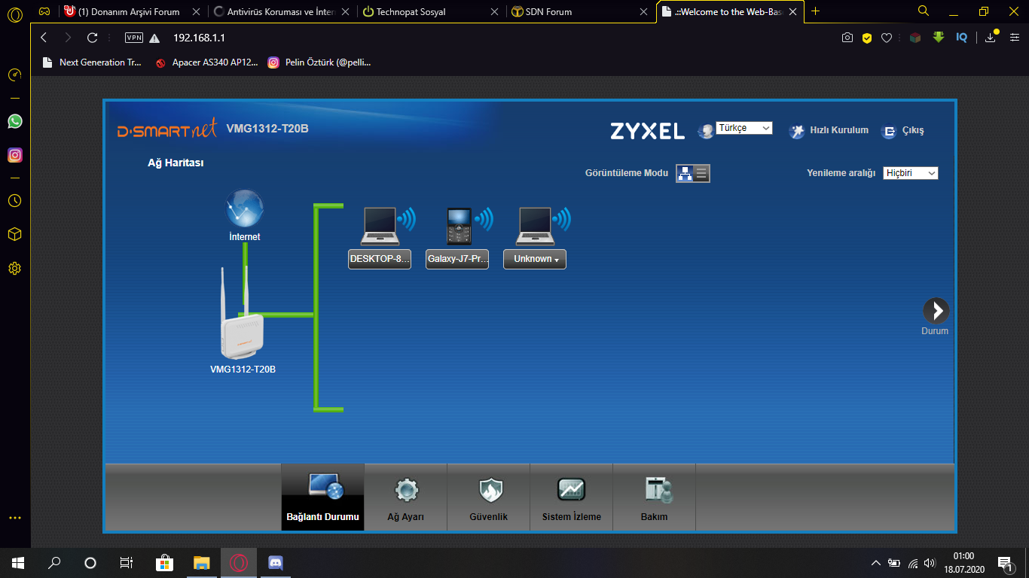The height and width of the screenshot is (578, 1029).
Task: Open the Windows notification center
Action: 1004,563
